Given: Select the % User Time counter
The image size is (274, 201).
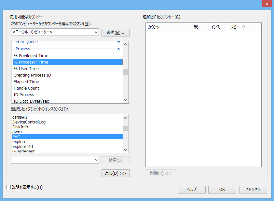Looking at the screenshot, I should coord(26,69).
